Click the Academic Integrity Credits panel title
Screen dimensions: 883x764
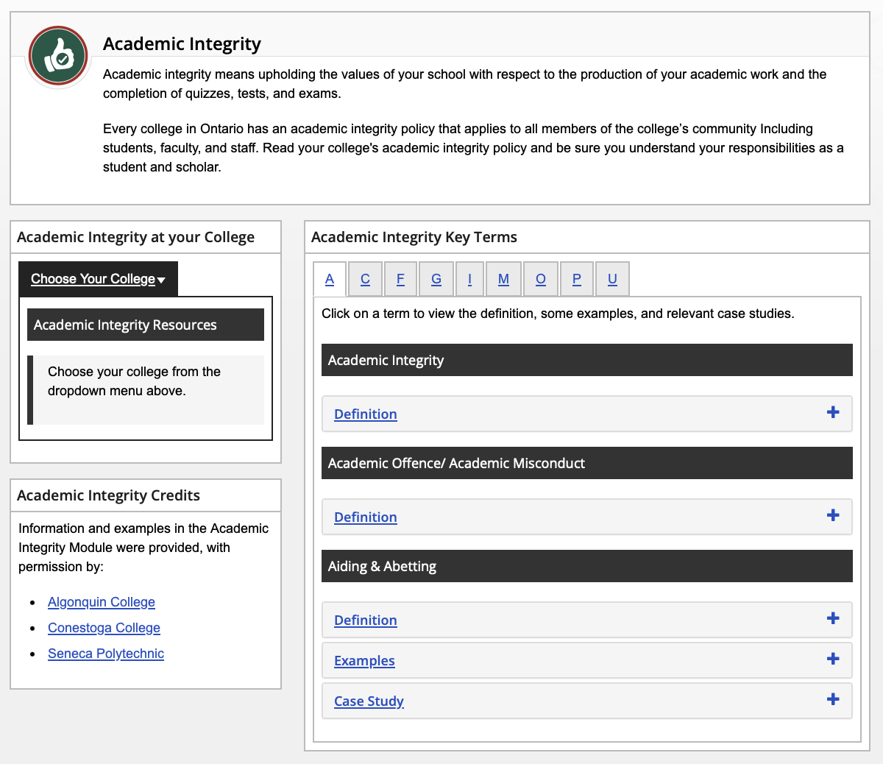pyautogui.click(x=108, y=495)
